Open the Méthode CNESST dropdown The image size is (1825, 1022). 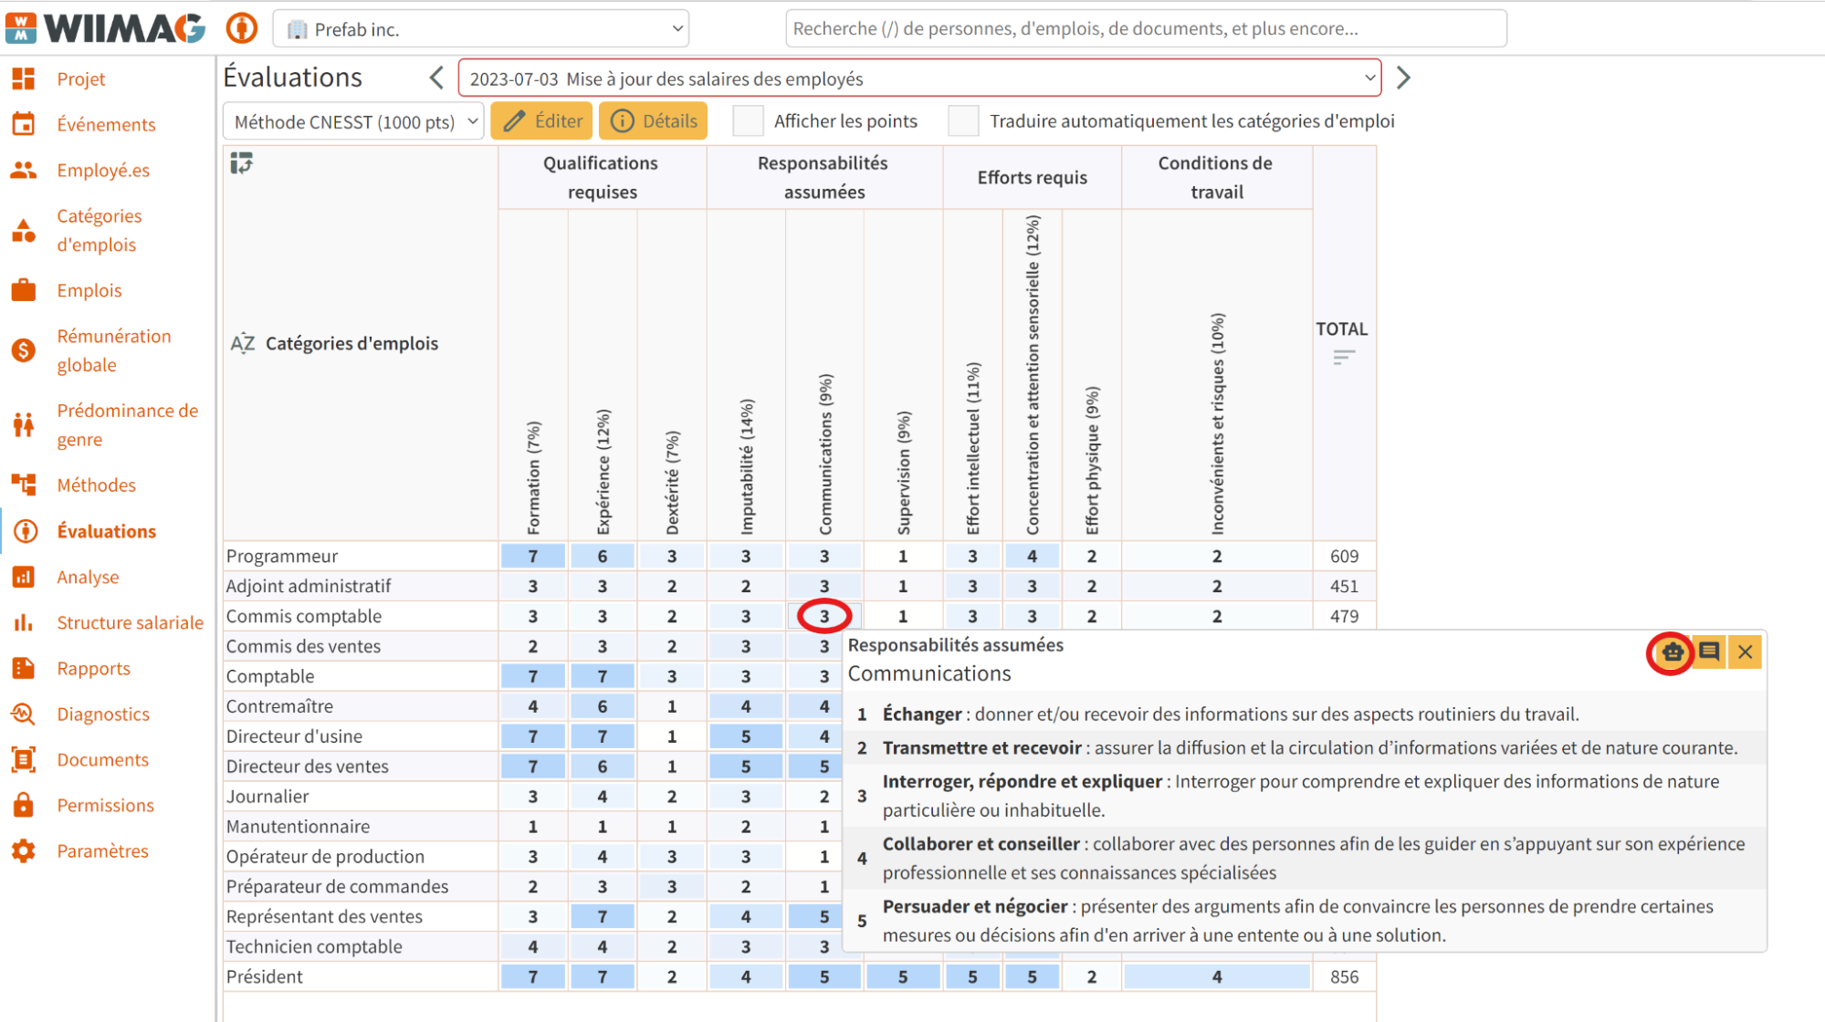click(x=353, y=121)
